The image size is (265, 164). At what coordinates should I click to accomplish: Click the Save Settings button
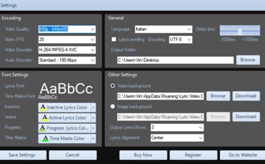pyautogui.click(x=23, y=155)
